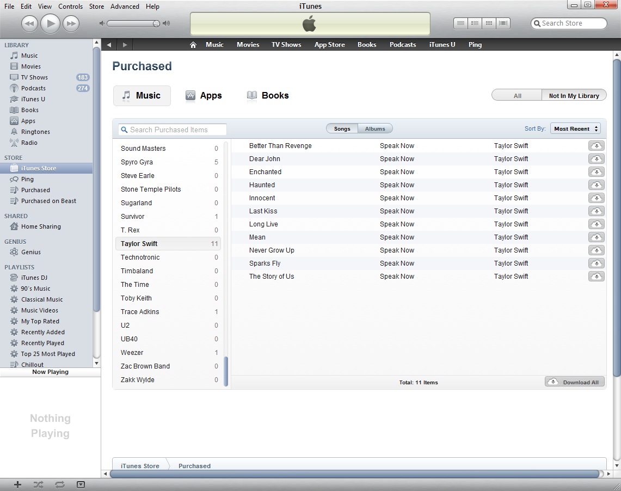621x491 pixels.
Task: Click the sidebar scroll down arrow
Action: [96, 363]
